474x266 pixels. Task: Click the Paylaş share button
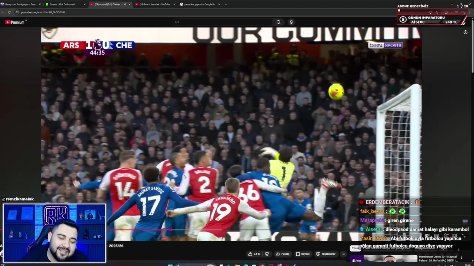point(283,254)
